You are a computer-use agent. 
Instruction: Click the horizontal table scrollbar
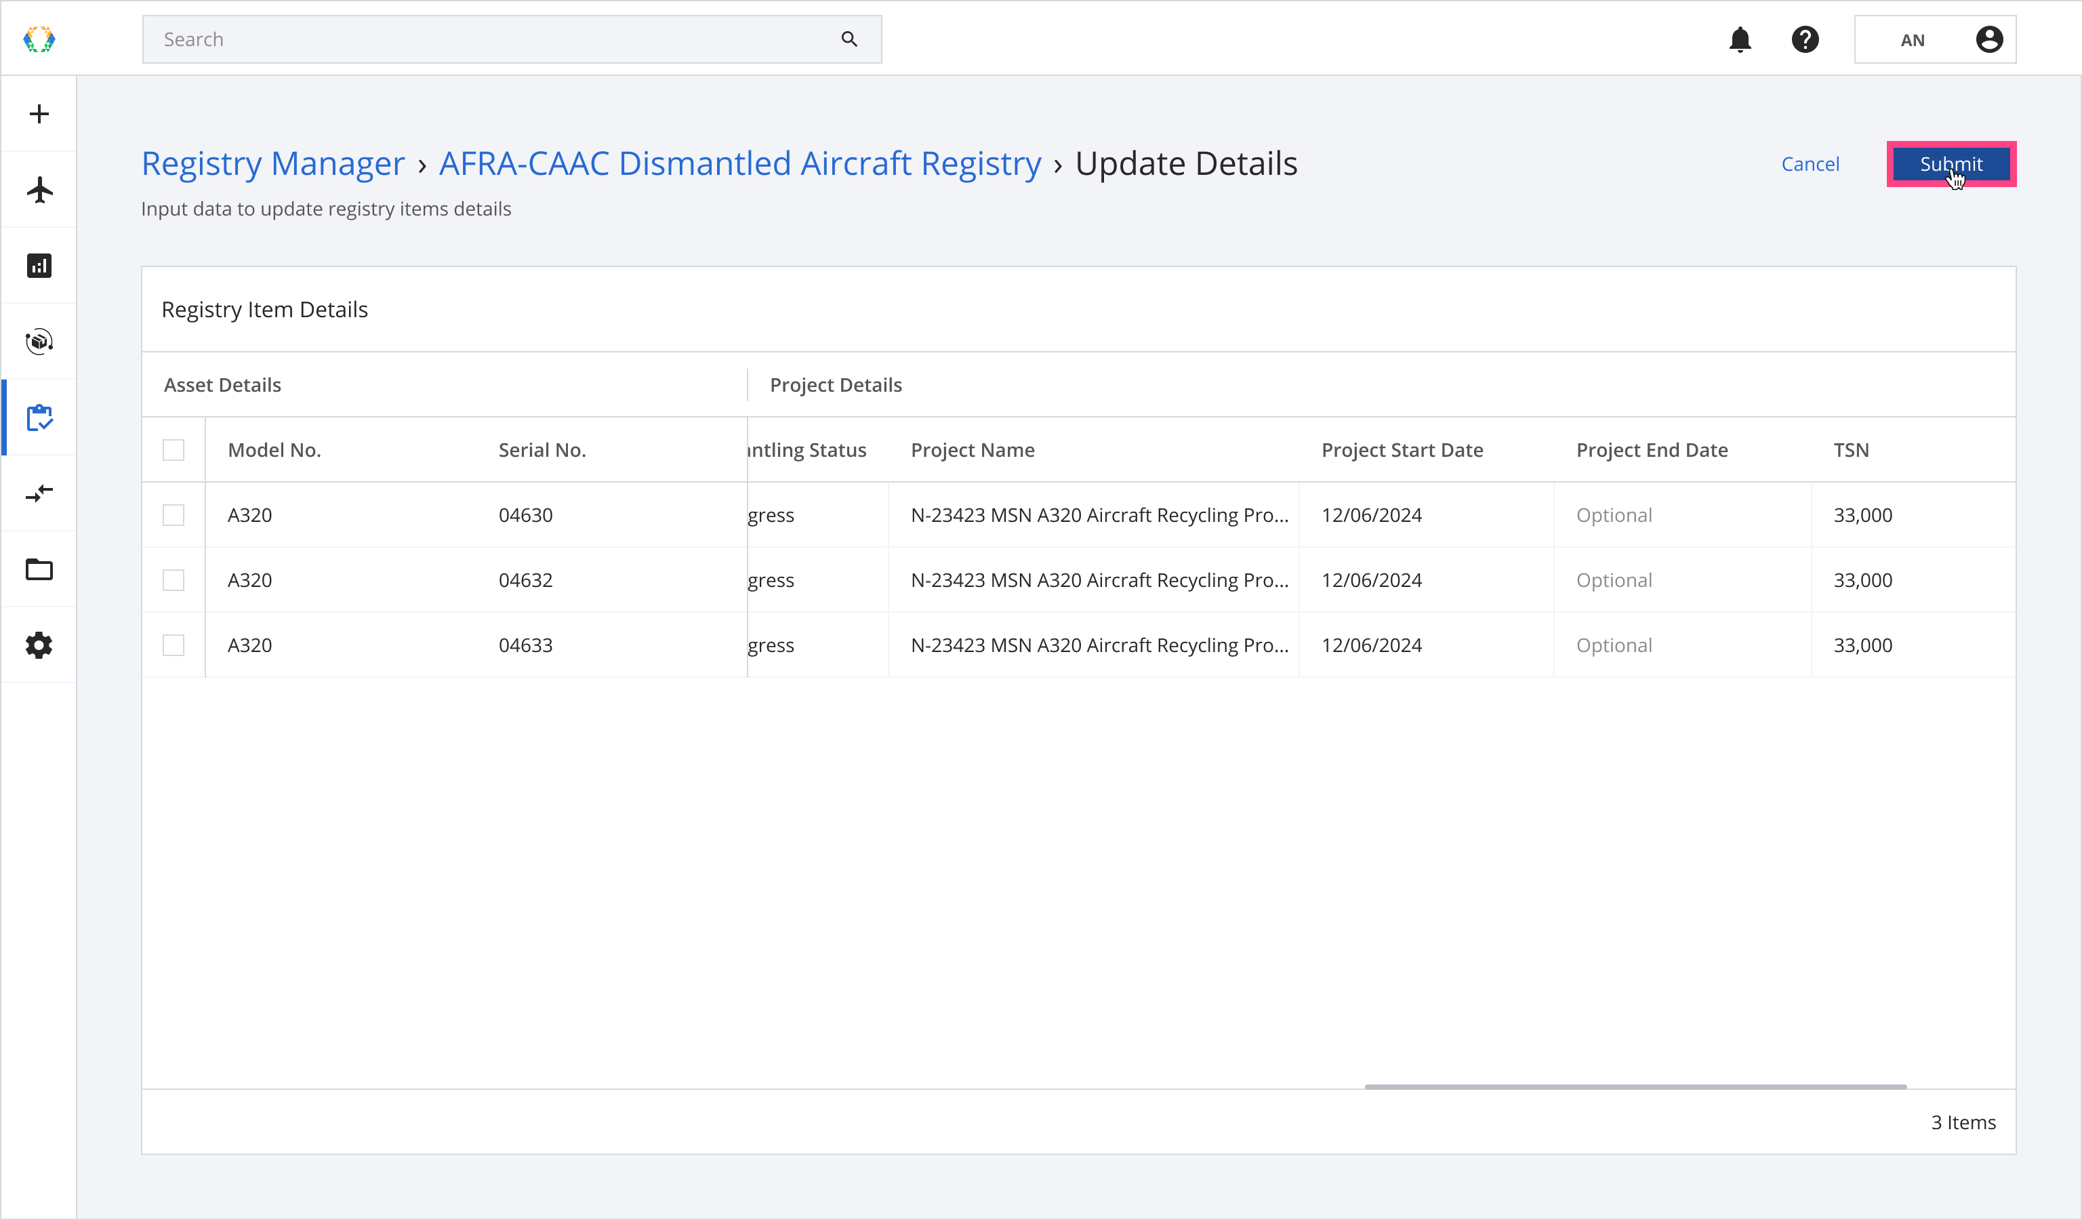[x=1635, y=1087]
